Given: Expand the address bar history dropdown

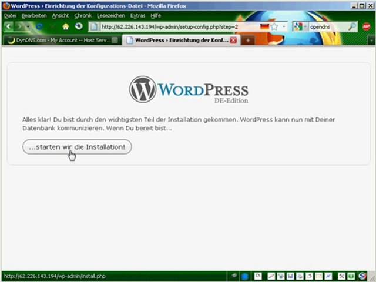Looking at the screenshot, I should pyautogui.click(x=284, y=26).
